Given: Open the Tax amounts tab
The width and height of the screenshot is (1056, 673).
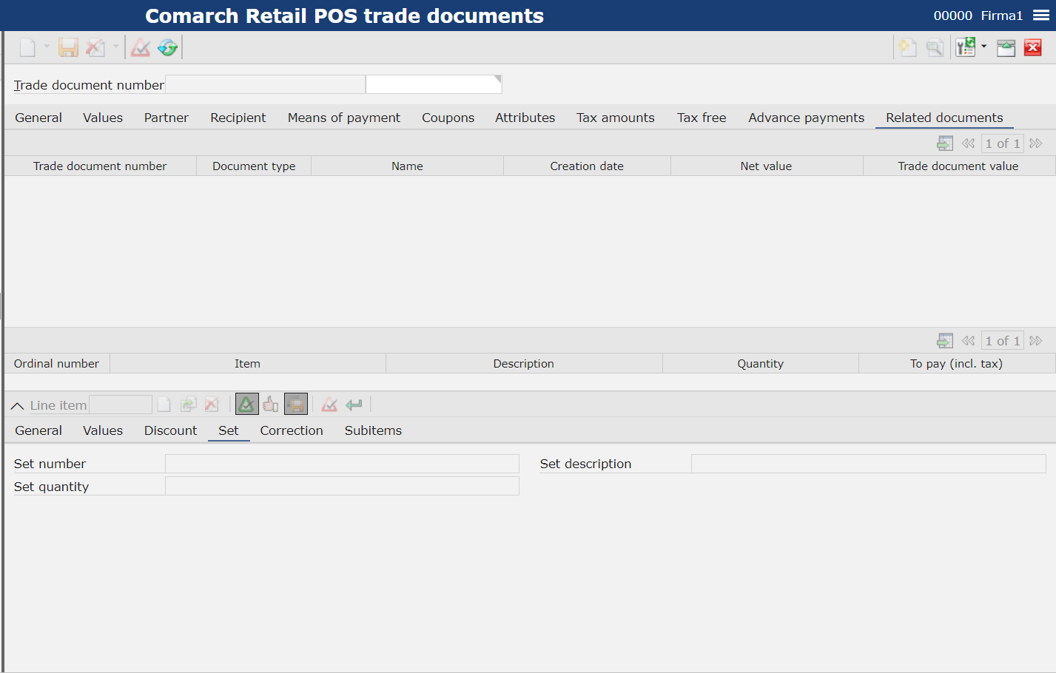Looking at the screenshot, I should coord(616,118).
